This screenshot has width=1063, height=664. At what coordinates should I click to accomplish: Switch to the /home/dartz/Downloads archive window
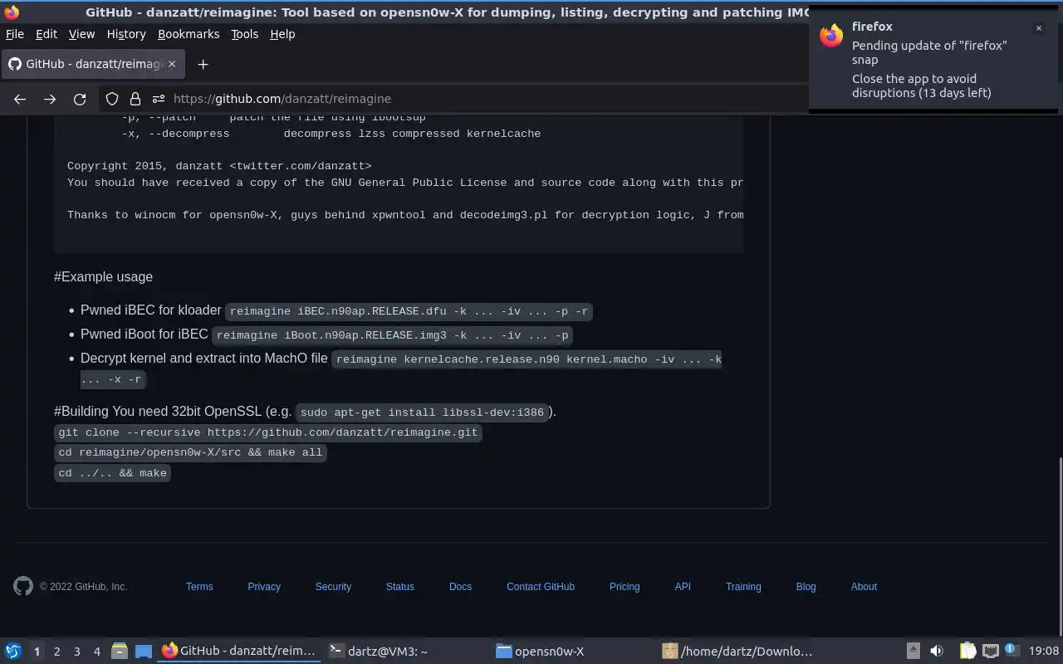click(739, 652)
